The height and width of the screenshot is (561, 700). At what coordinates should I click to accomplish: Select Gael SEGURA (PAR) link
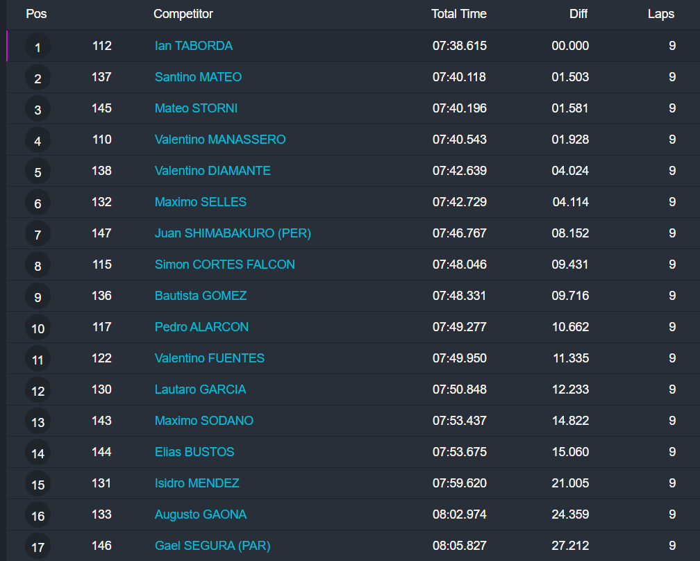pos(212,546)
